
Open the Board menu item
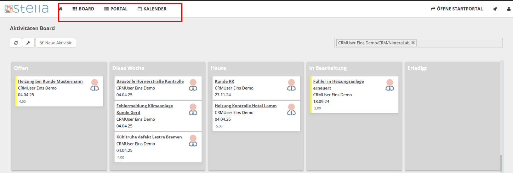point(83,9)
